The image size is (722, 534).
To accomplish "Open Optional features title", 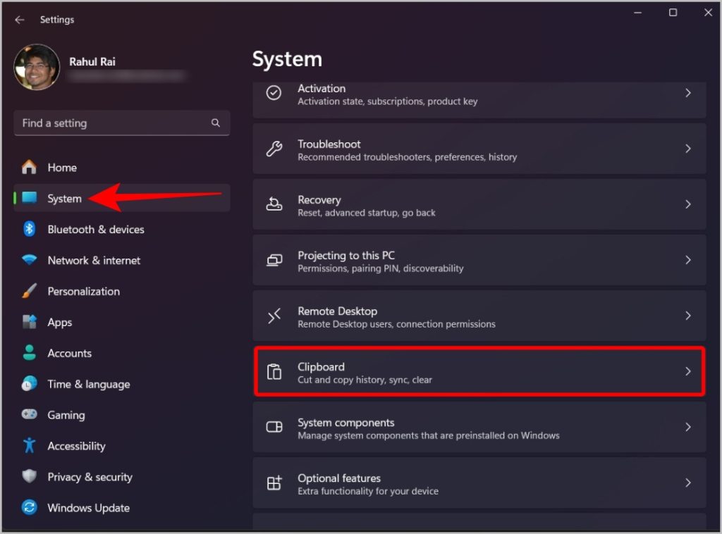I will click(x=339, y=478).
